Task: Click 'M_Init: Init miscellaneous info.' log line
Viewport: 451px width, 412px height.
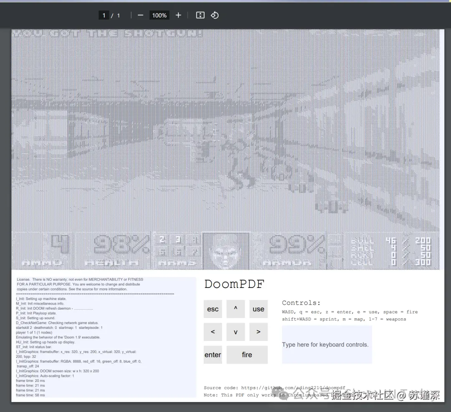Action: tap(40, 303)
